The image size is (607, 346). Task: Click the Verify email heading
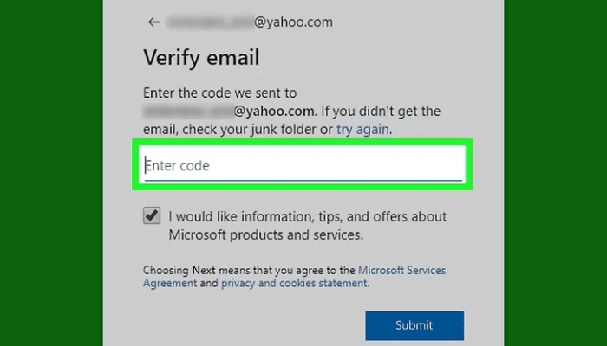tap(201, 59)
